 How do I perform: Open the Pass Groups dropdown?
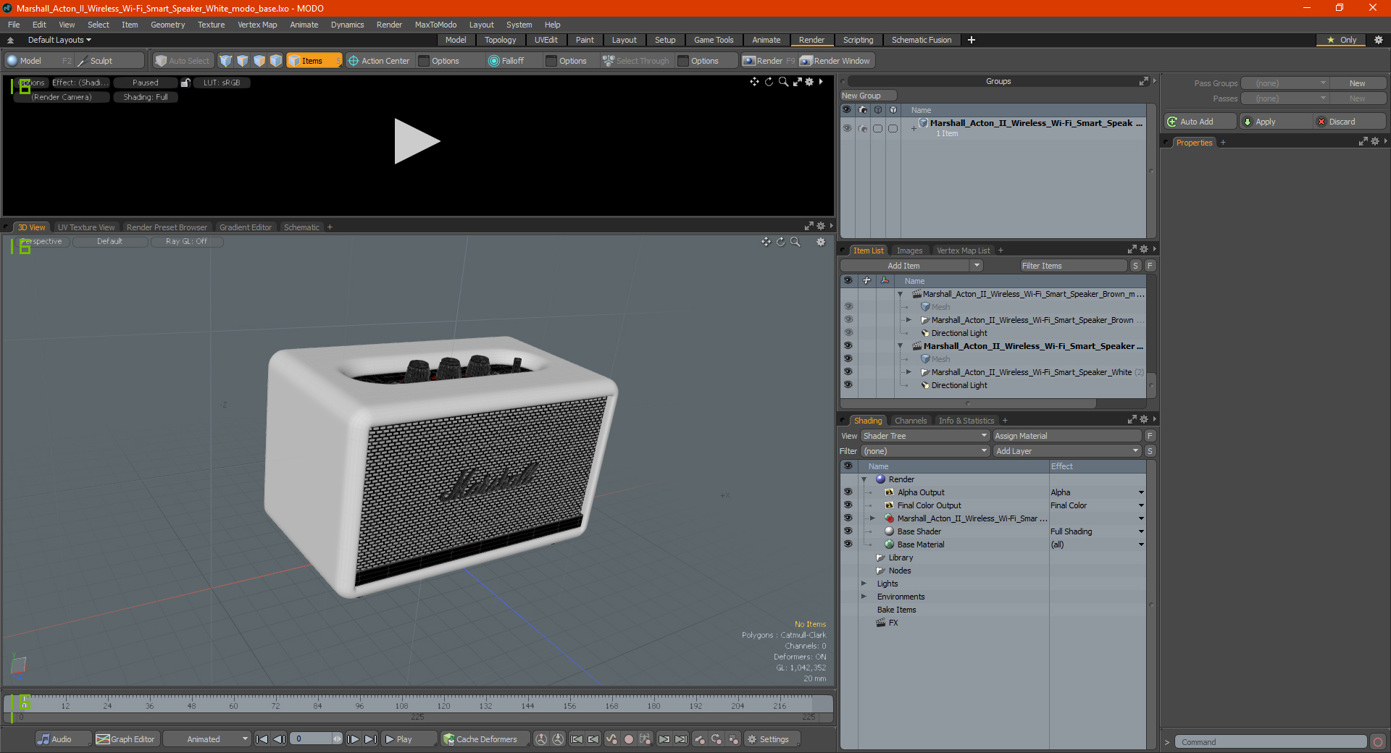pos(1285,83)
